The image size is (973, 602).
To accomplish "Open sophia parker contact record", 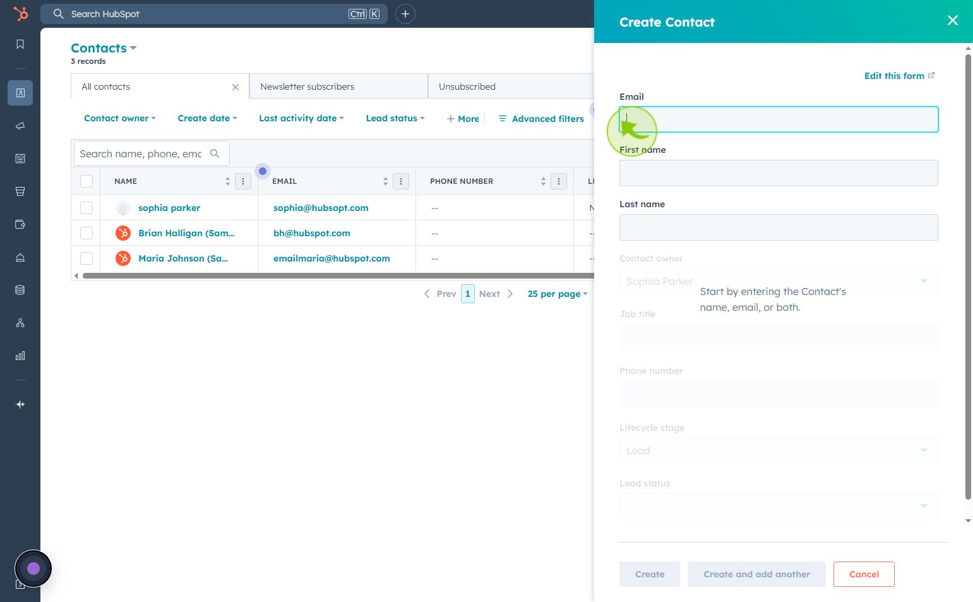I will 169,208.
